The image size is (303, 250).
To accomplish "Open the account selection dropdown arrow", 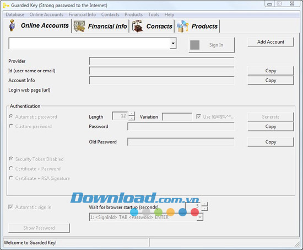I will click(173, 43).
